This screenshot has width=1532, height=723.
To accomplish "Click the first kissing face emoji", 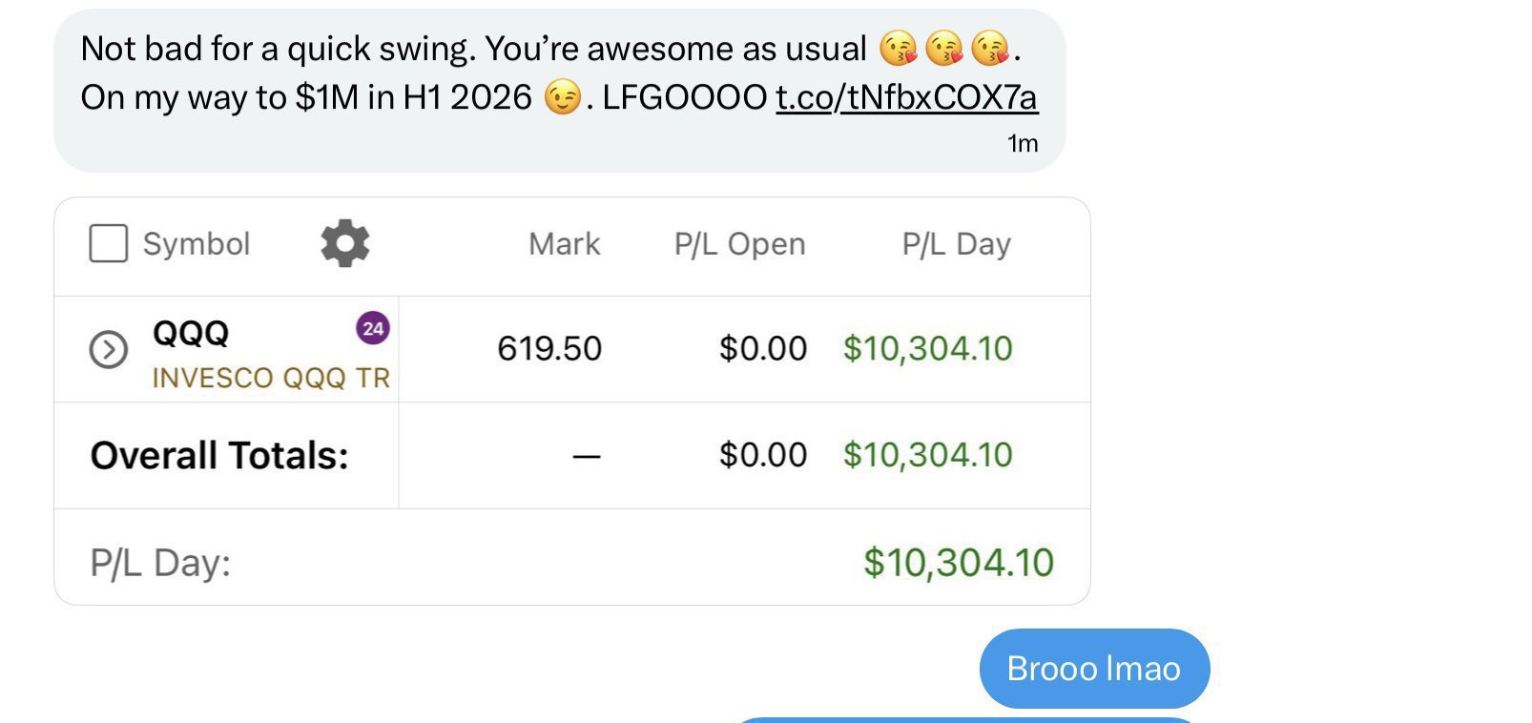I will [898, 49].
